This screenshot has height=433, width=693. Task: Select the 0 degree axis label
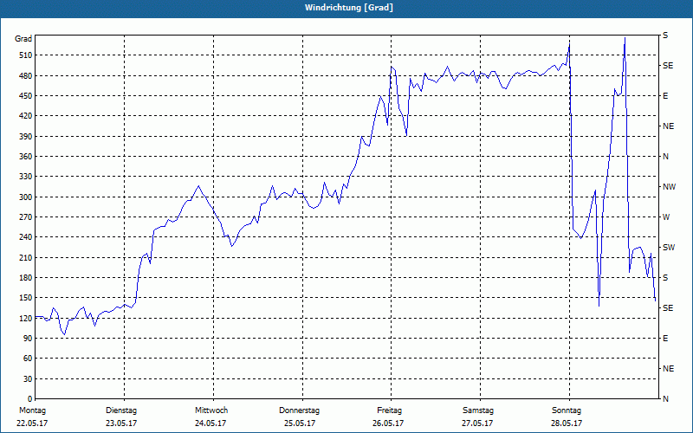click(x=30, y=399)
